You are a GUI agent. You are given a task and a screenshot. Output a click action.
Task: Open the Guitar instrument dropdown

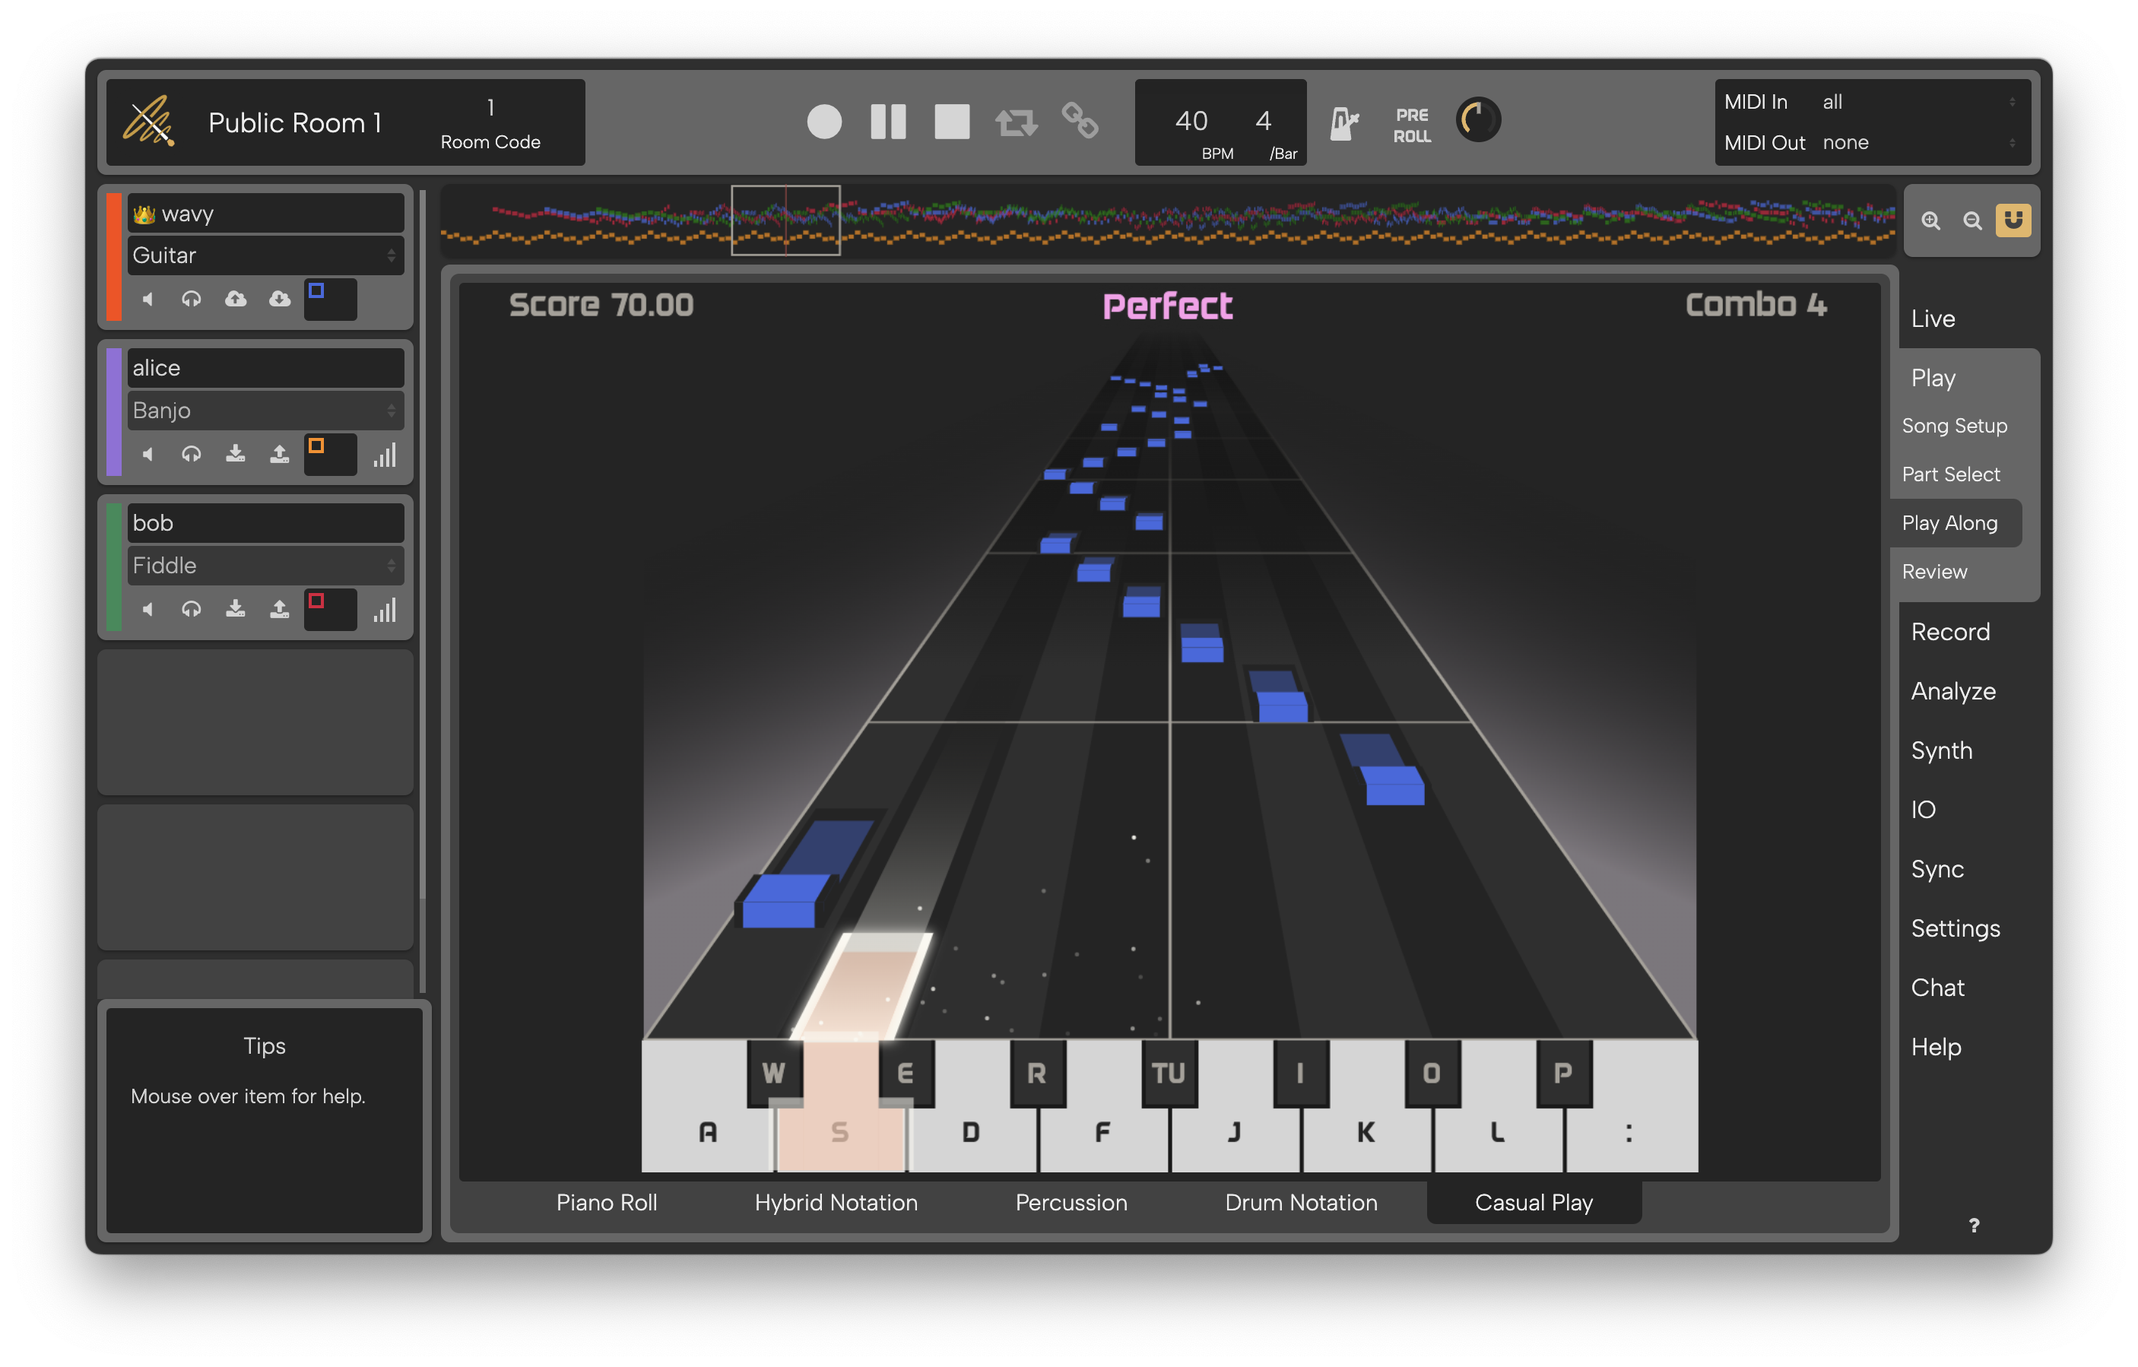click(x=265, y=255)
